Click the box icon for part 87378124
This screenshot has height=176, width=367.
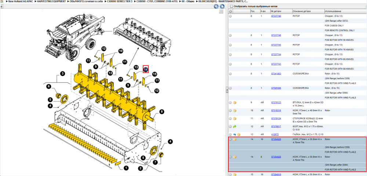235,118
